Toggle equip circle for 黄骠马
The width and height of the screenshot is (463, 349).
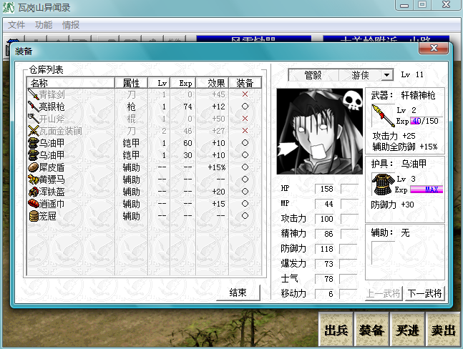pos(245,179)
